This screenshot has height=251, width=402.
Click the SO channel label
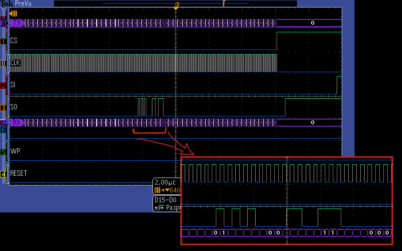[14, 107]
